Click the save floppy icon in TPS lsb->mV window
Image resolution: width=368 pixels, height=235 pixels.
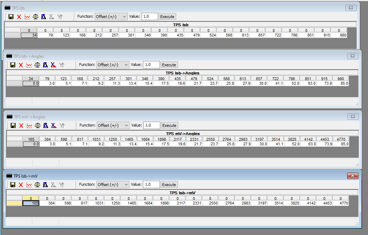pyautogui.click(x=13, y=185)
